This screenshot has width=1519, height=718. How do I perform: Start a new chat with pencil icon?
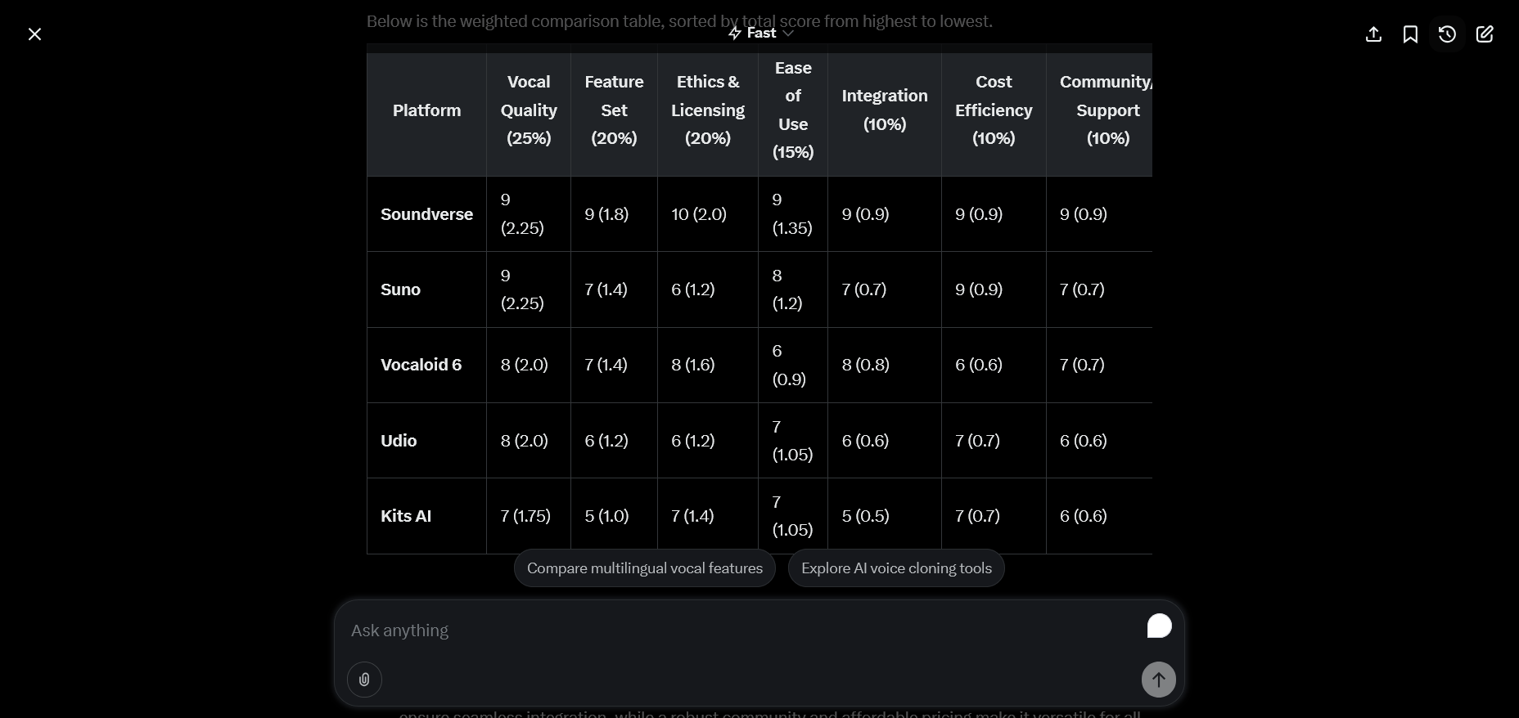coord(1485,34)
